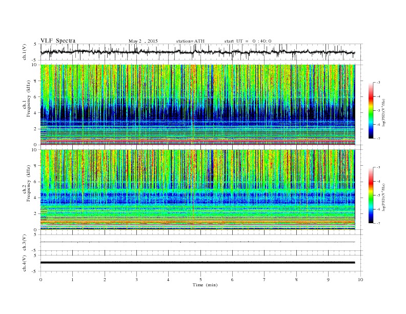The image size is (406, 314).
Task: Click the thick ch.4 voltage trace
Action: click(x=197, y=263)
